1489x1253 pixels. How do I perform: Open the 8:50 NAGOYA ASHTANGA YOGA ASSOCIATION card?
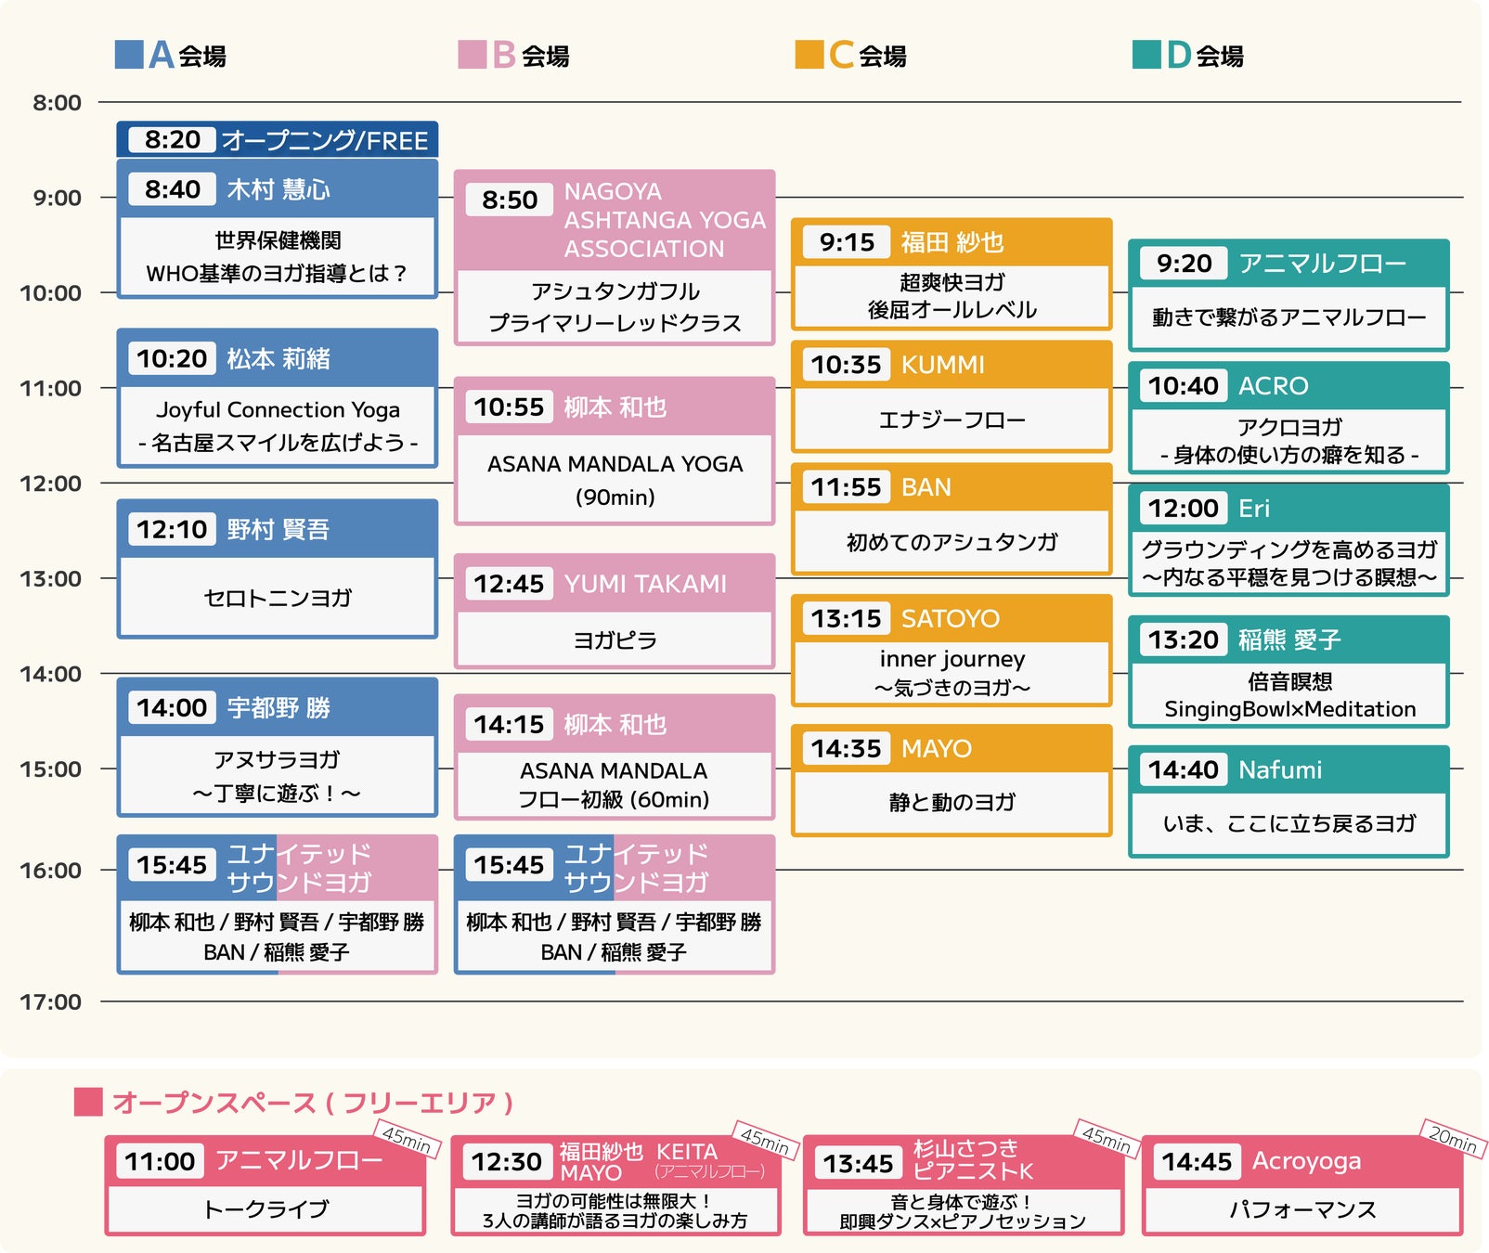click(615, 257)
